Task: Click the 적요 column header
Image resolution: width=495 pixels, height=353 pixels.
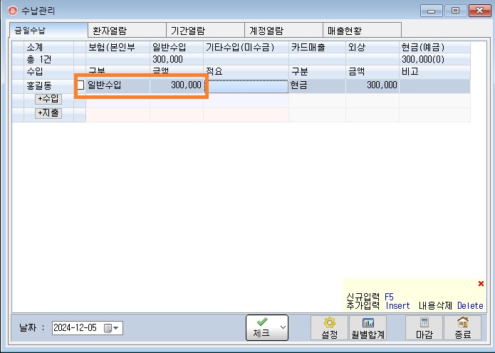Action: [x=246, y=72]
